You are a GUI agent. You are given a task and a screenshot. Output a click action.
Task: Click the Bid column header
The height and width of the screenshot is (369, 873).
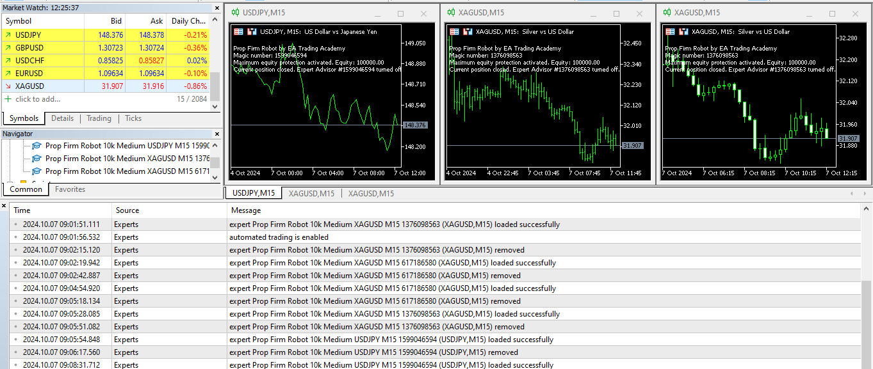tap(105, 21)
